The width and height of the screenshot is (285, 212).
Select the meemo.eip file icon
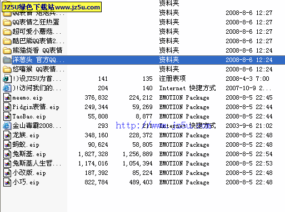(7, 97)
